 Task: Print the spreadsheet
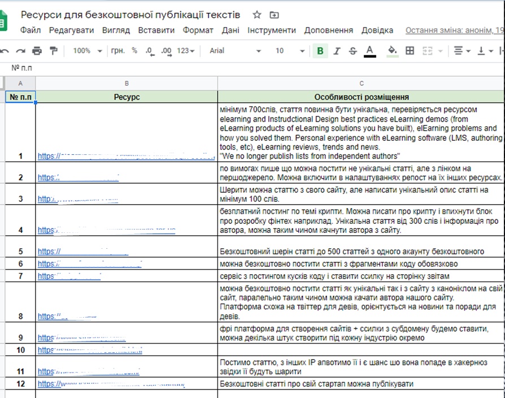point(37,50)
